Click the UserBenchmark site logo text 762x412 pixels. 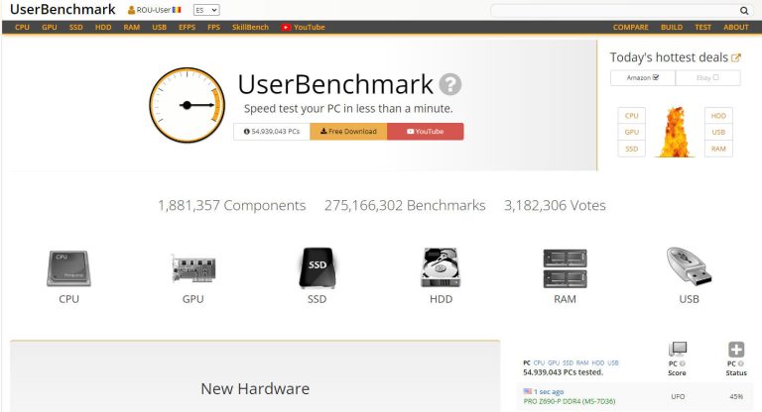(x=63, y=10)
